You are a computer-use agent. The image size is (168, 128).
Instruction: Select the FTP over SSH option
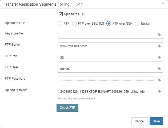pyautogui.click(x=109, y=24)
